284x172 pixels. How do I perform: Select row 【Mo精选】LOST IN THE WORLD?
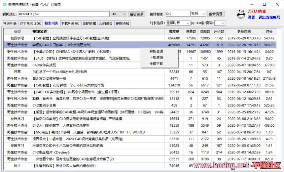tap(140, 132)
